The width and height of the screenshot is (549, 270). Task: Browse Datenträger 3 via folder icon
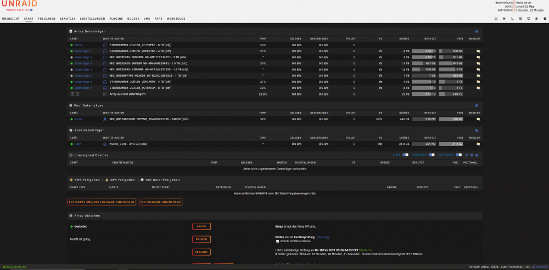tap(478, 64)
